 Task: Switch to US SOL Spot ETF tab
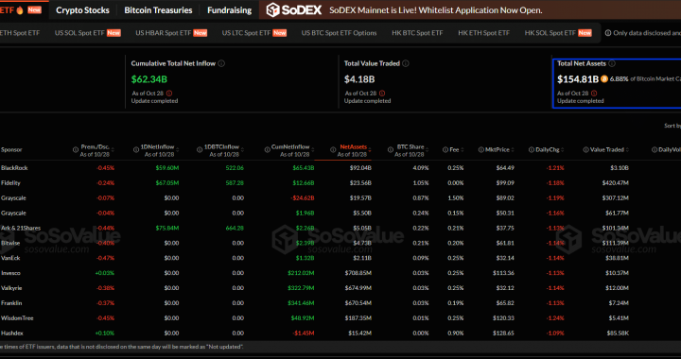[x=88, y=33]
